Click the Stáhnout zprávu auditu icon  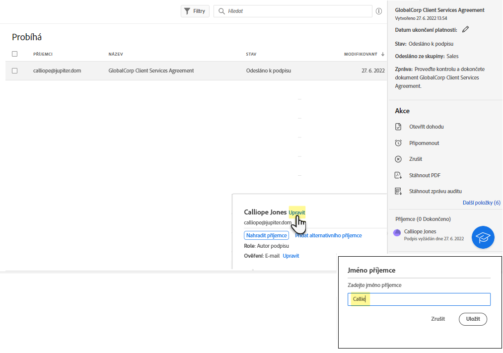tap(398, 191)
